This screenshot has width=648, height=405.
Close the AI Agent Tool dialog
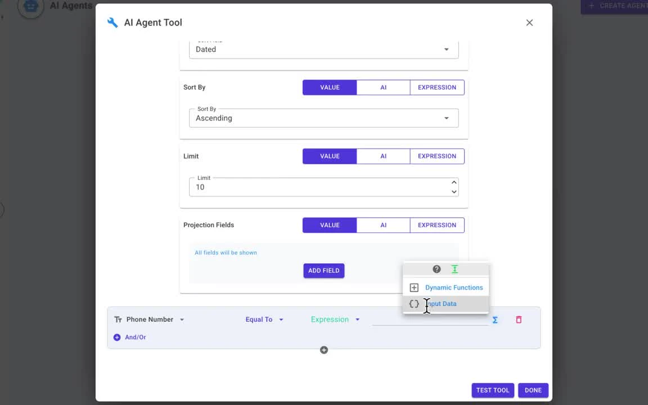pos(529,22)
